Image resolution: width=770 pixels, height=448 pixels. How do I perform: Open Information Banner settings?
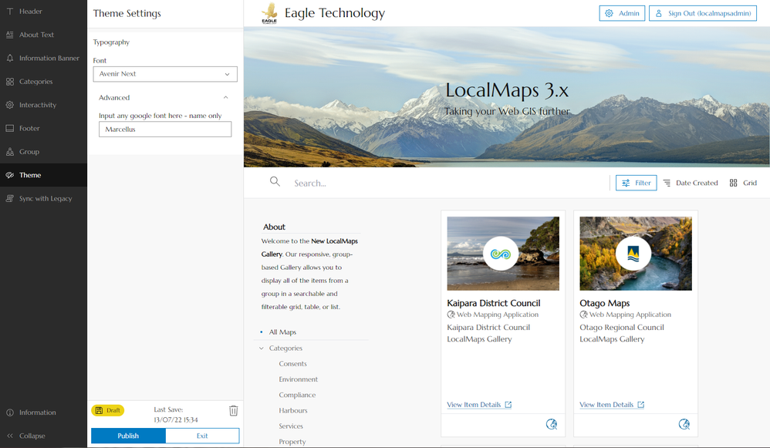click(x=43, y=58)
